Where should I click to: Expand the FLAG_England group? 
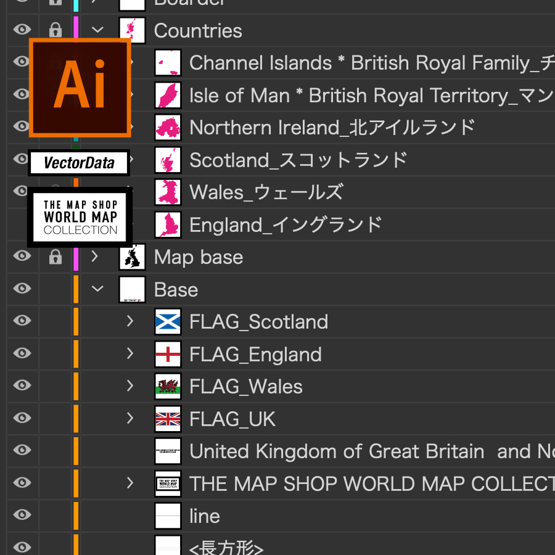coord(130,353)
